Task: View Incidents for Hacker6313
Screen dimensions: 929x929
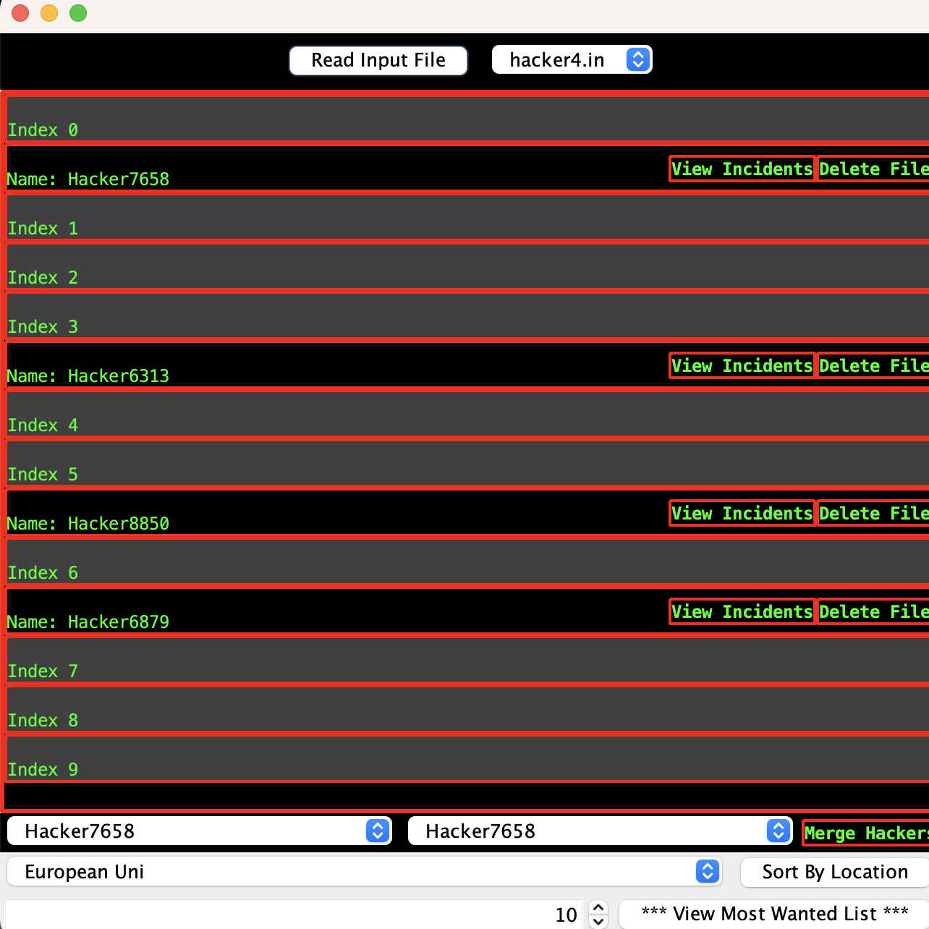Action: tap(742, 365)
